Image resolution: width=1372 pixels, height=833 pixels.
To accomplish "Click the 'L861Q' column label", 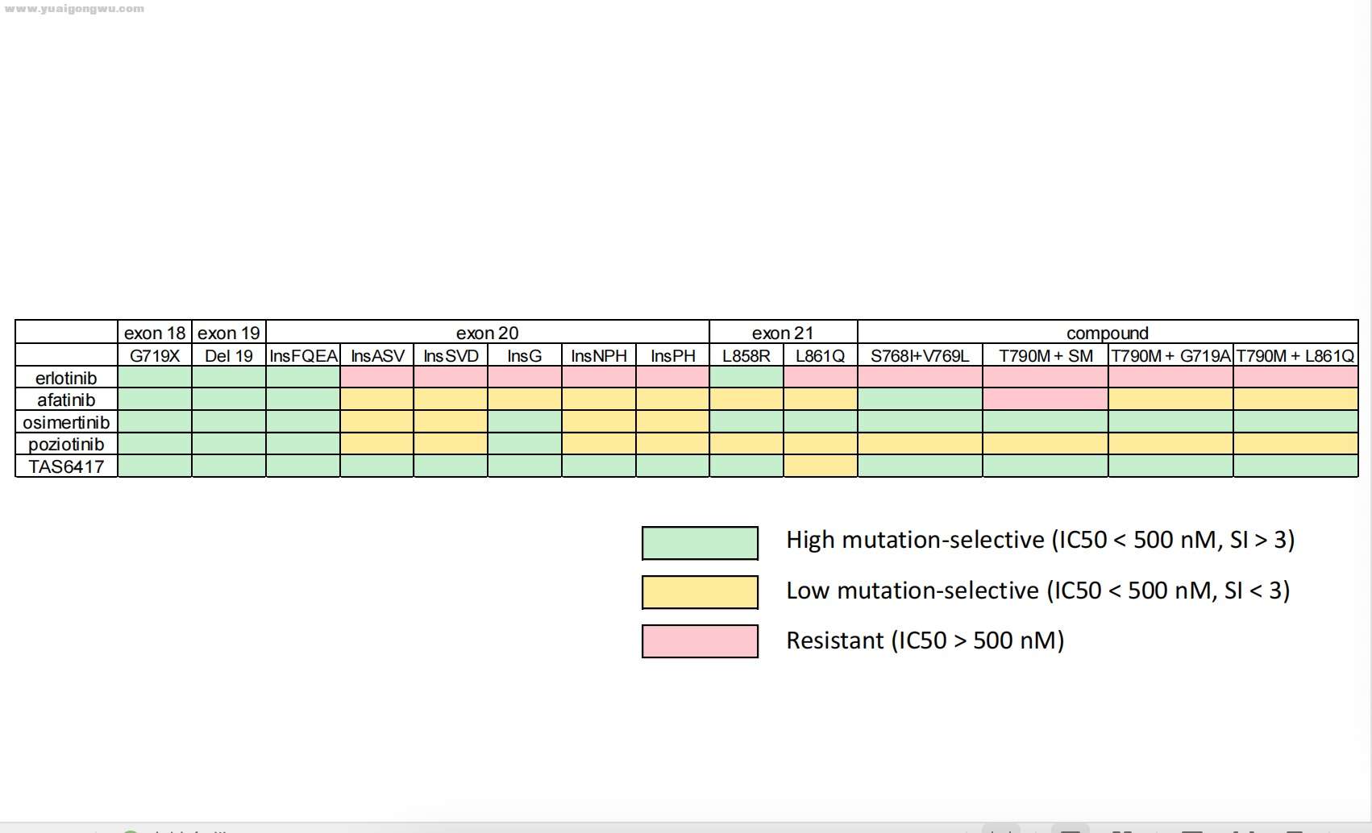I will point(821,355).
